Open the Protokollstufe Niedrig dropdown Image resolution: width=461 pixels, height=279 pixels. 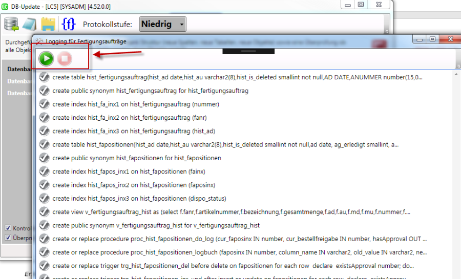[x=162, y=24]
